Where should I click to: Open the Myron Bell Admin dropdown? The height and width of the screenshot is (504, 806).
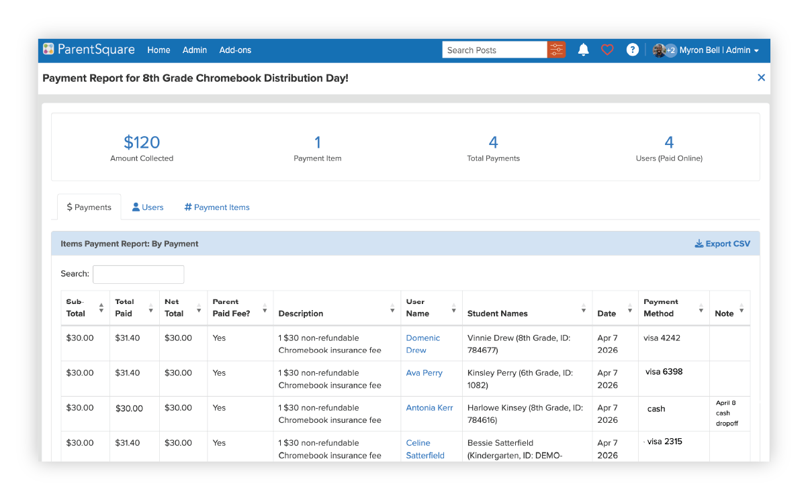[719, 50]
